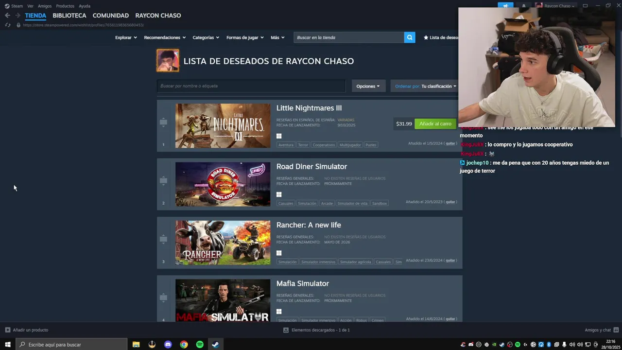The height and width of the screenshot is (350, 622).
Task: Switch to the RAYCON CHASO profile tab
Action: pos(158,16)
